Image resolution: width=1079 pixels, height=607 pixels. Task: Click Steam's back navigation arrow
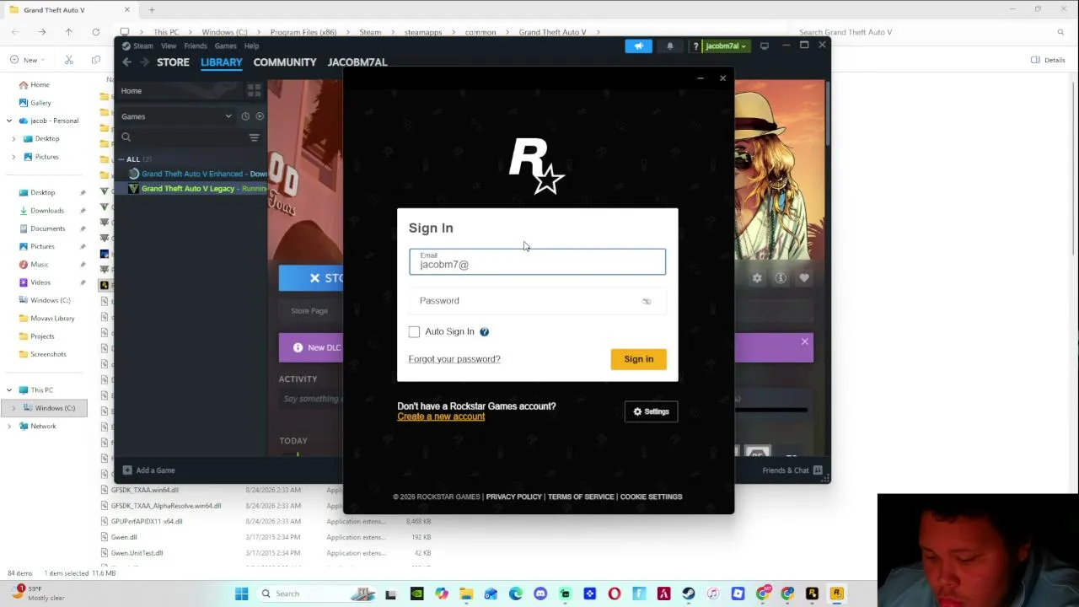pyautogui.click(x=126, y=62)
